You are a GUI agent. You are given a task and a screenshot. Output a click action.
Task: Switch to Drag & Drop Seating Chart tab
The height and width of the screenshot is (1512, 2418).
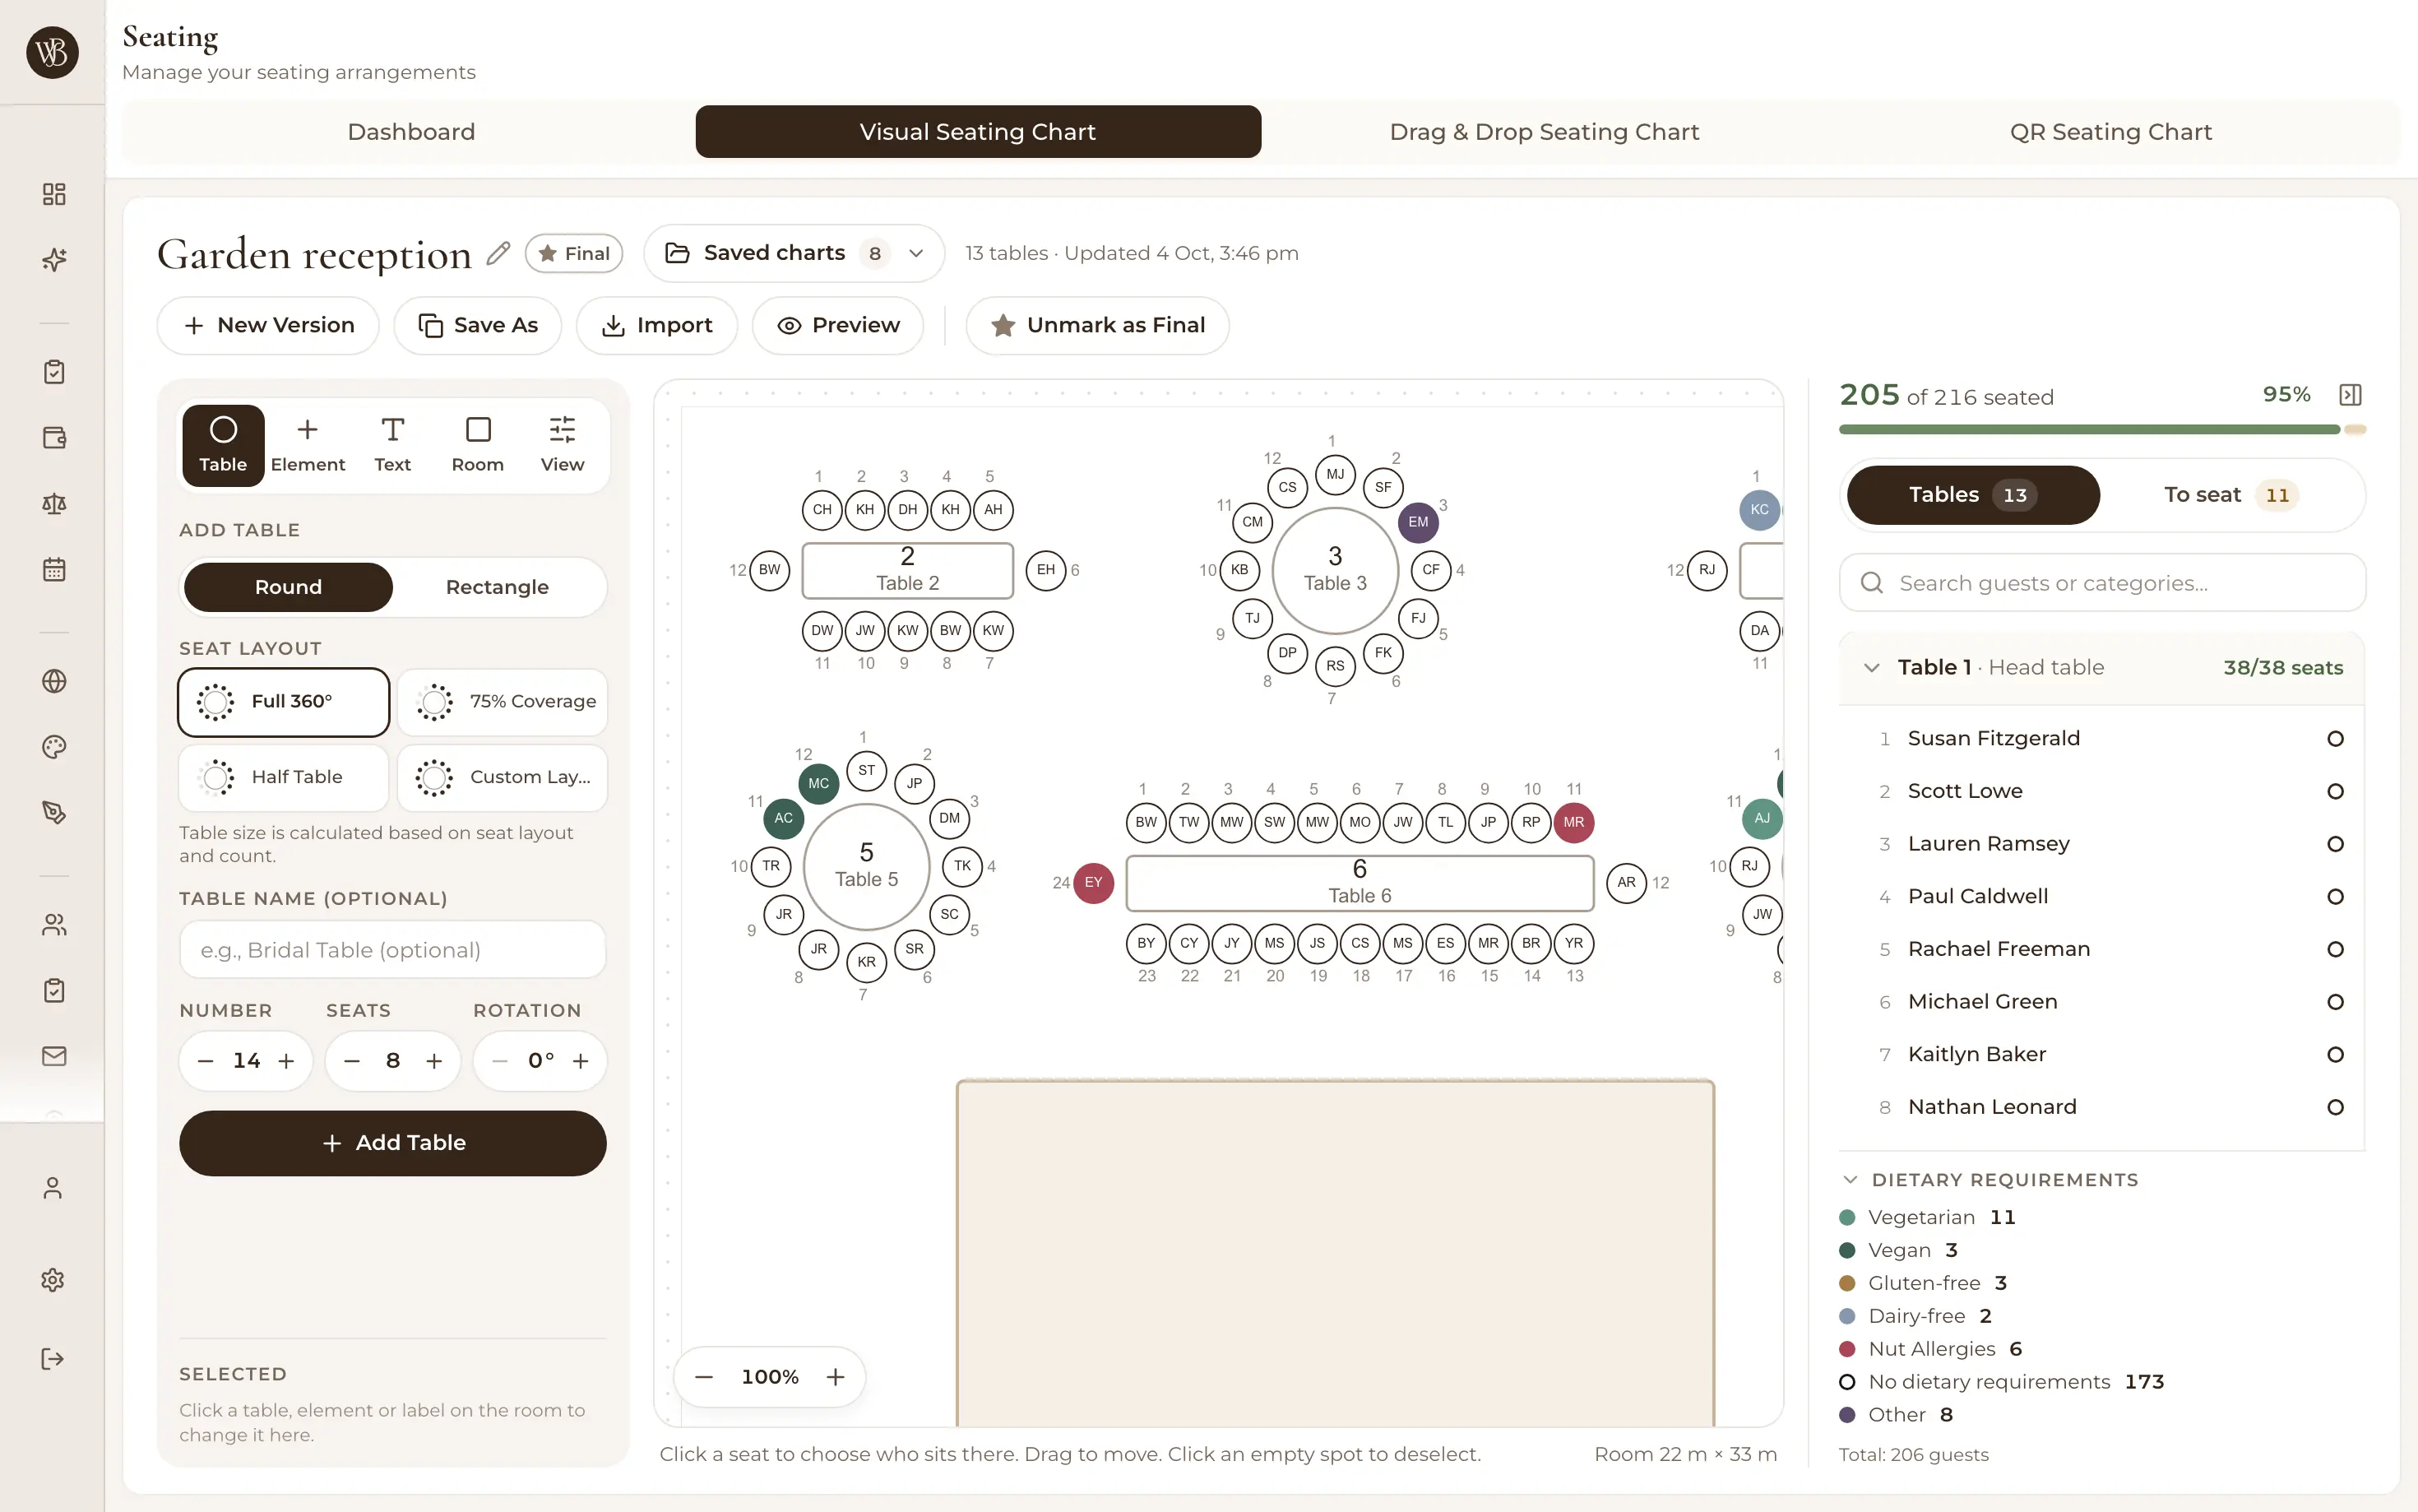point(1545,132)
